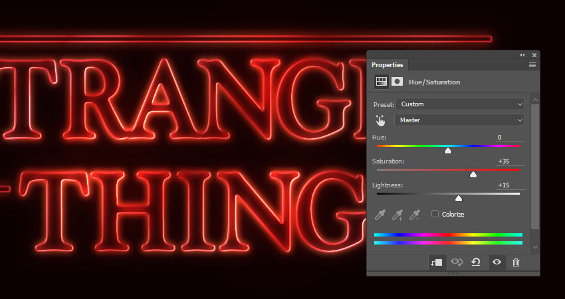Click the panel scrollbar up arrow
Image resolution: width=565 pixels, height=299 pixels.
click(x=536, y=100)
